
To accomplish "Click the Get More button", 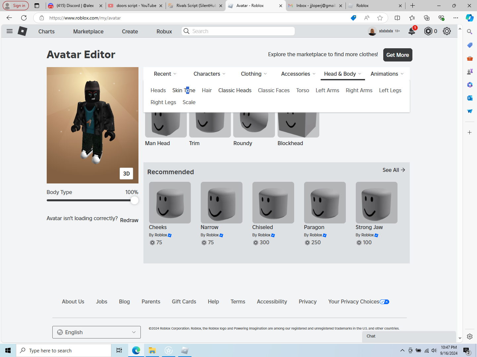I will point(397,55).
